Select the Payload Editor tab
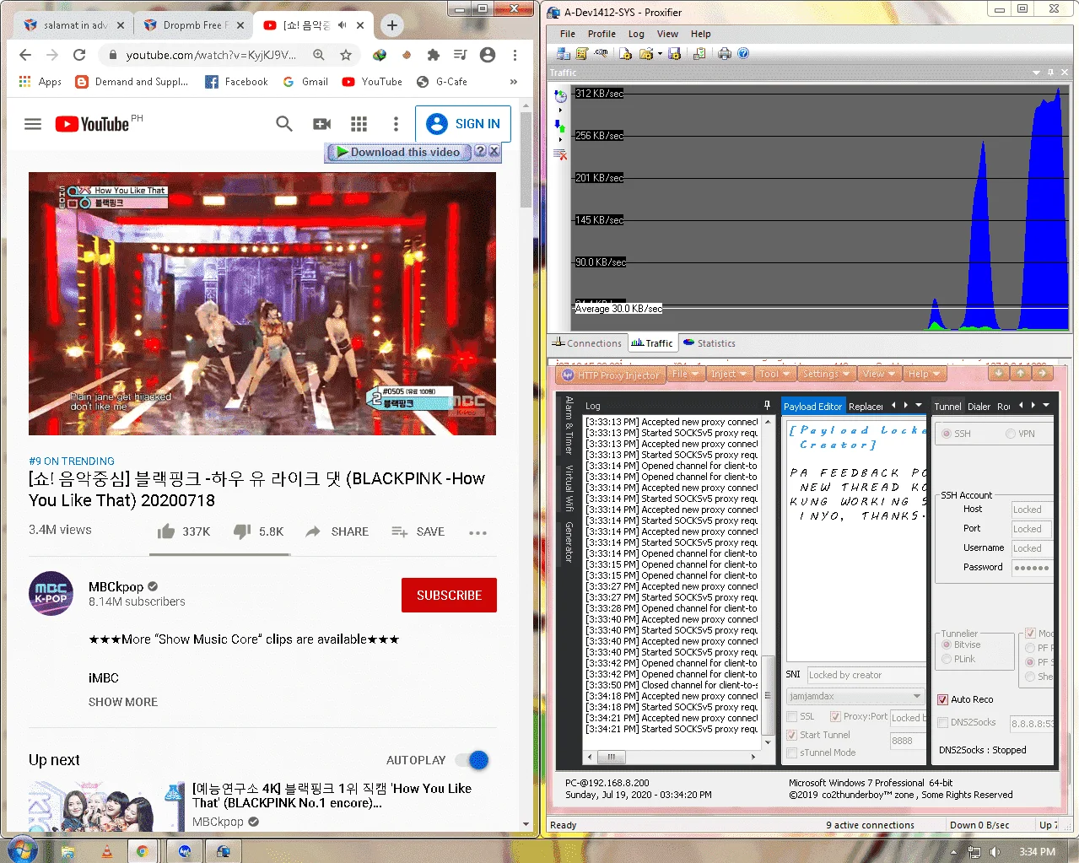Viewport: 1079px width, 863px height. click(812, 407)
